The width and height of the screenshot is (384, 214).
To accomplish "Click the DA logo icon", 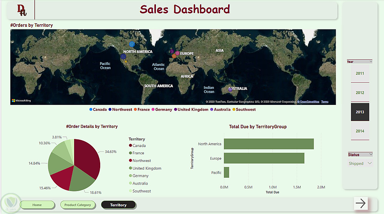I will (x=22, y=10).
